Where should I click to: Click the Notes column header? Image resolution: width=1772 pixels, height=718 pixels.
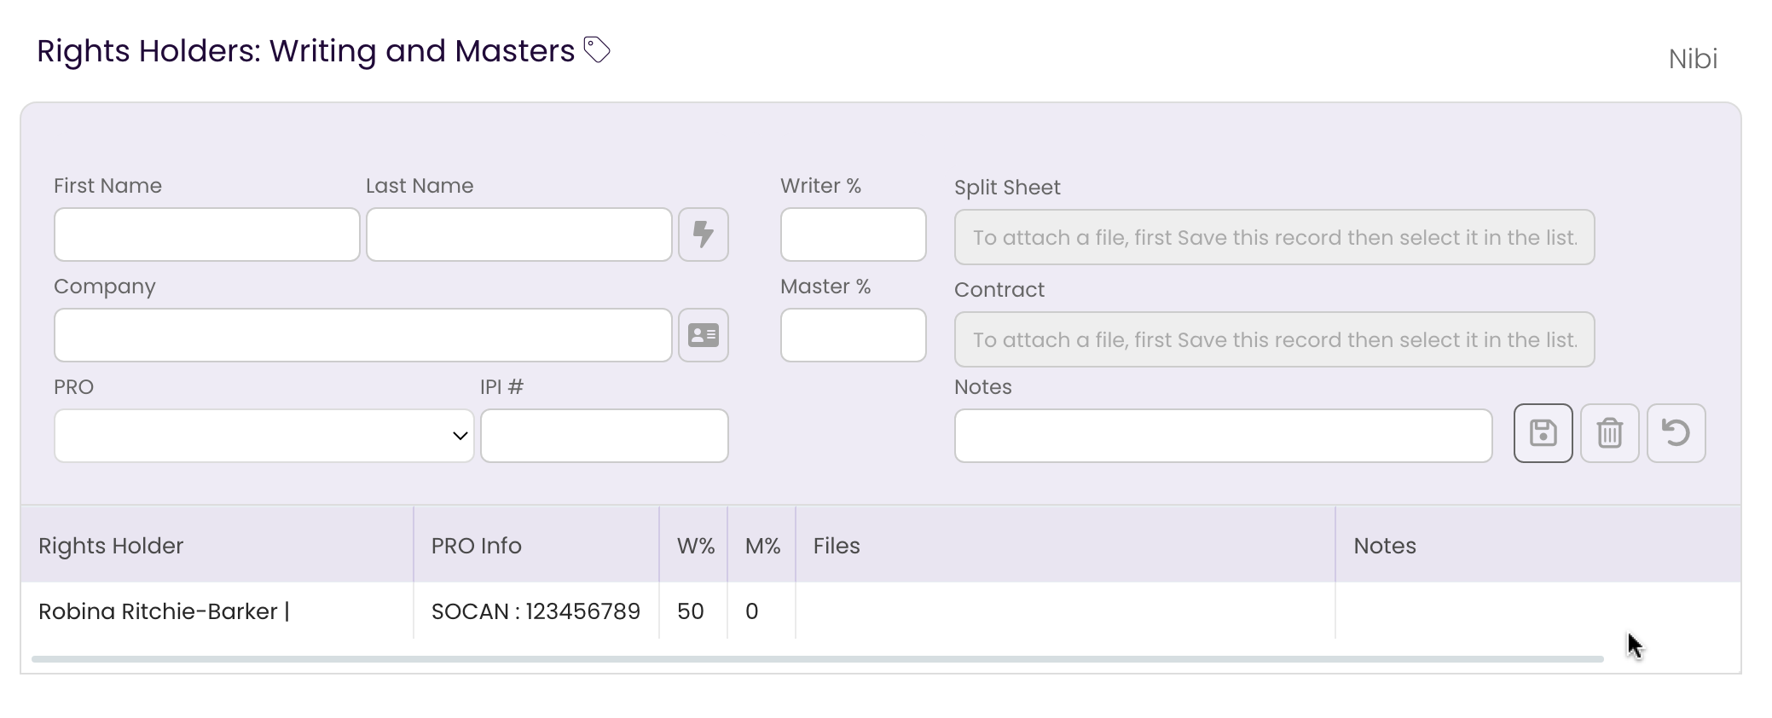pos(1538,546)
